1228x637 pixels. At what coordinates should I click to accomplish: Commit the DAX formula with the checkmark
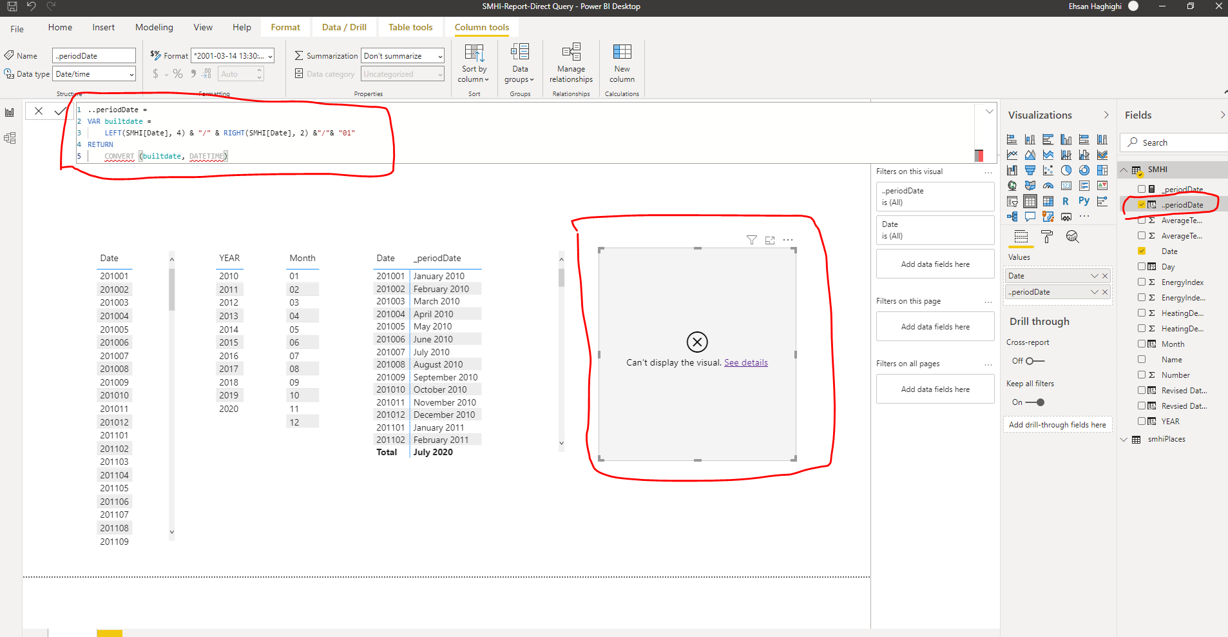pyautogui.click(x=59, y=111)
